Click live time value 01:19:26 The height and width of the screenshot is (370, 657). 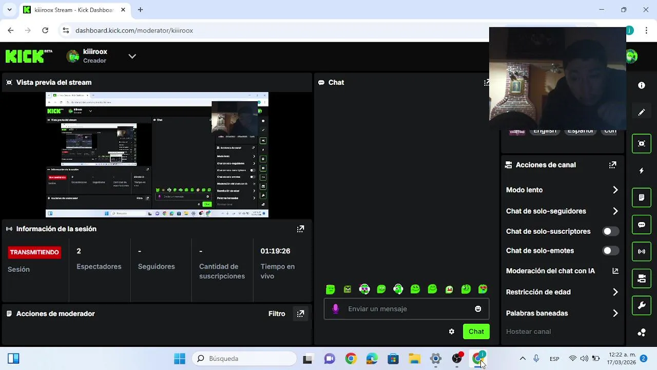tap(275, 251)
